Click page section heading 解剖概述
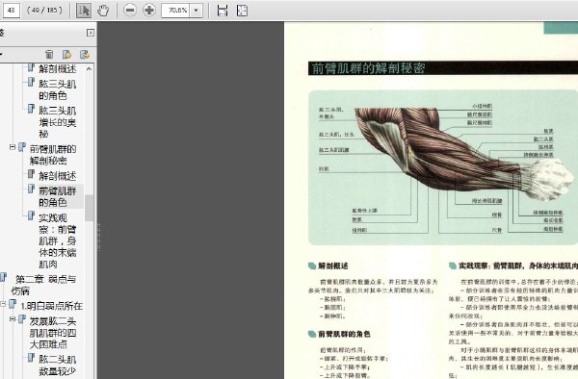The height and width of the screenshot is (379, 578). [333, 265]
